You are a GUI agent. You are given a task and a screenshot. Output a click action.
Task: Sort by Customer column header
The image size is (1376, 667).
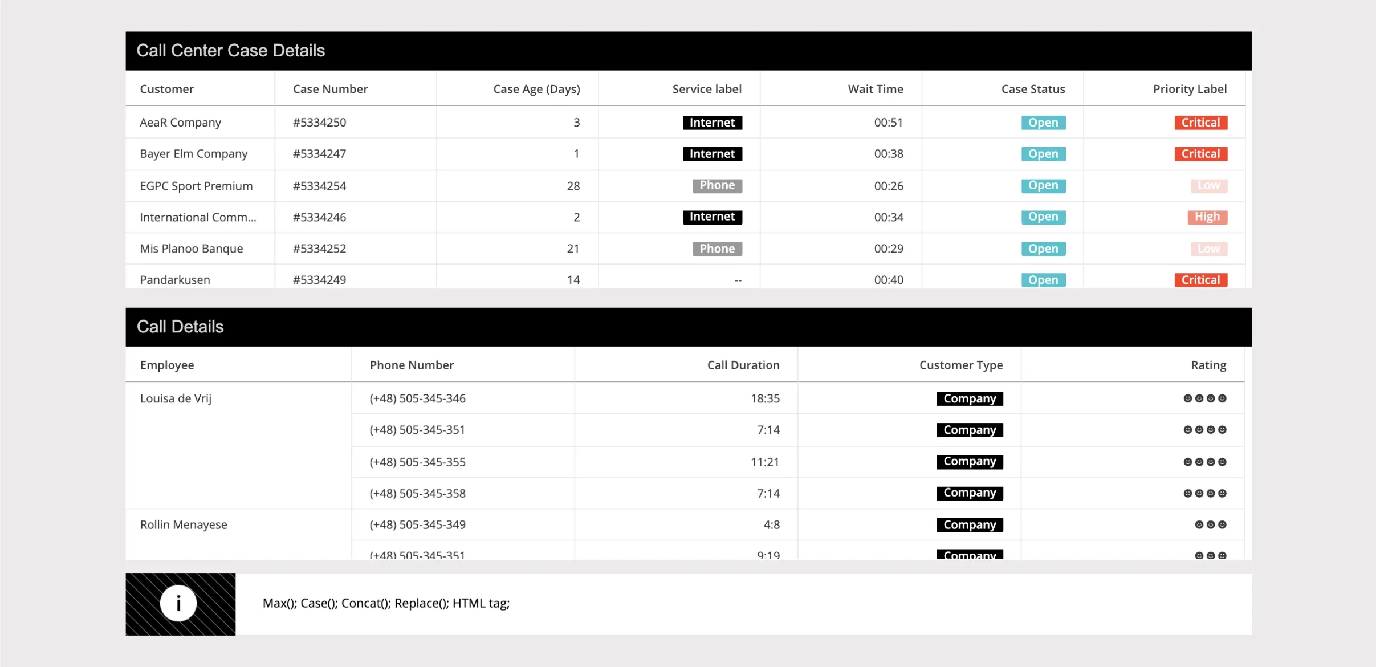tap(167, 89)
